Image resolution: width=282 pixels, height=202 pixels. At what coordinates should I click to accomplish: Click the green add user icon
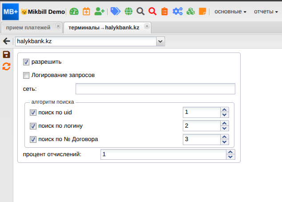(x=99, y=11)
